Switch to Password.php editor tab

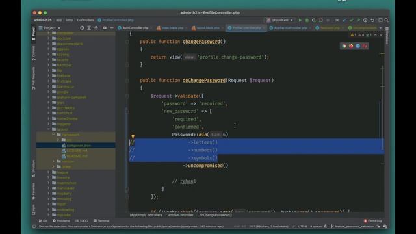pyautogui.click(x=330, y=27)
